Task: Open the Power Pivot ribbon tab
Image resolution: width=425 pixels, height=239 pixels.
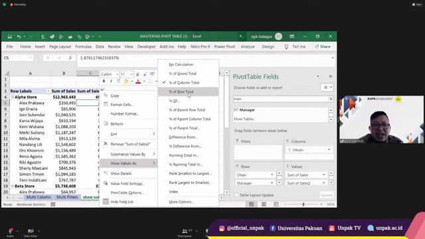Action: click(224, 46)
